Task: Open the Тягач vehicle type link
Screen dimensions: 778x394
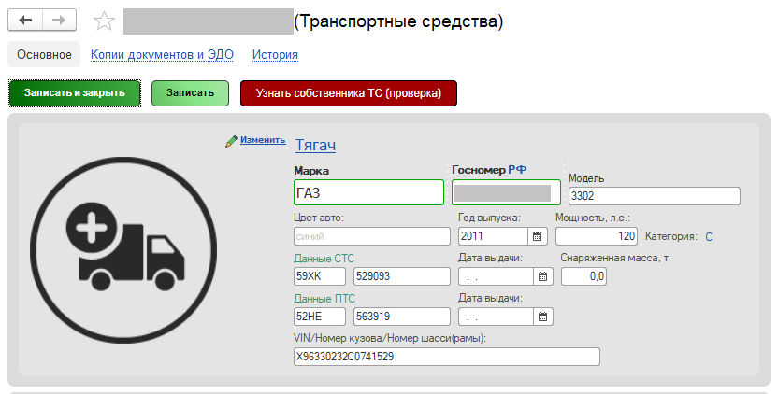Action: tap(315, 146)
